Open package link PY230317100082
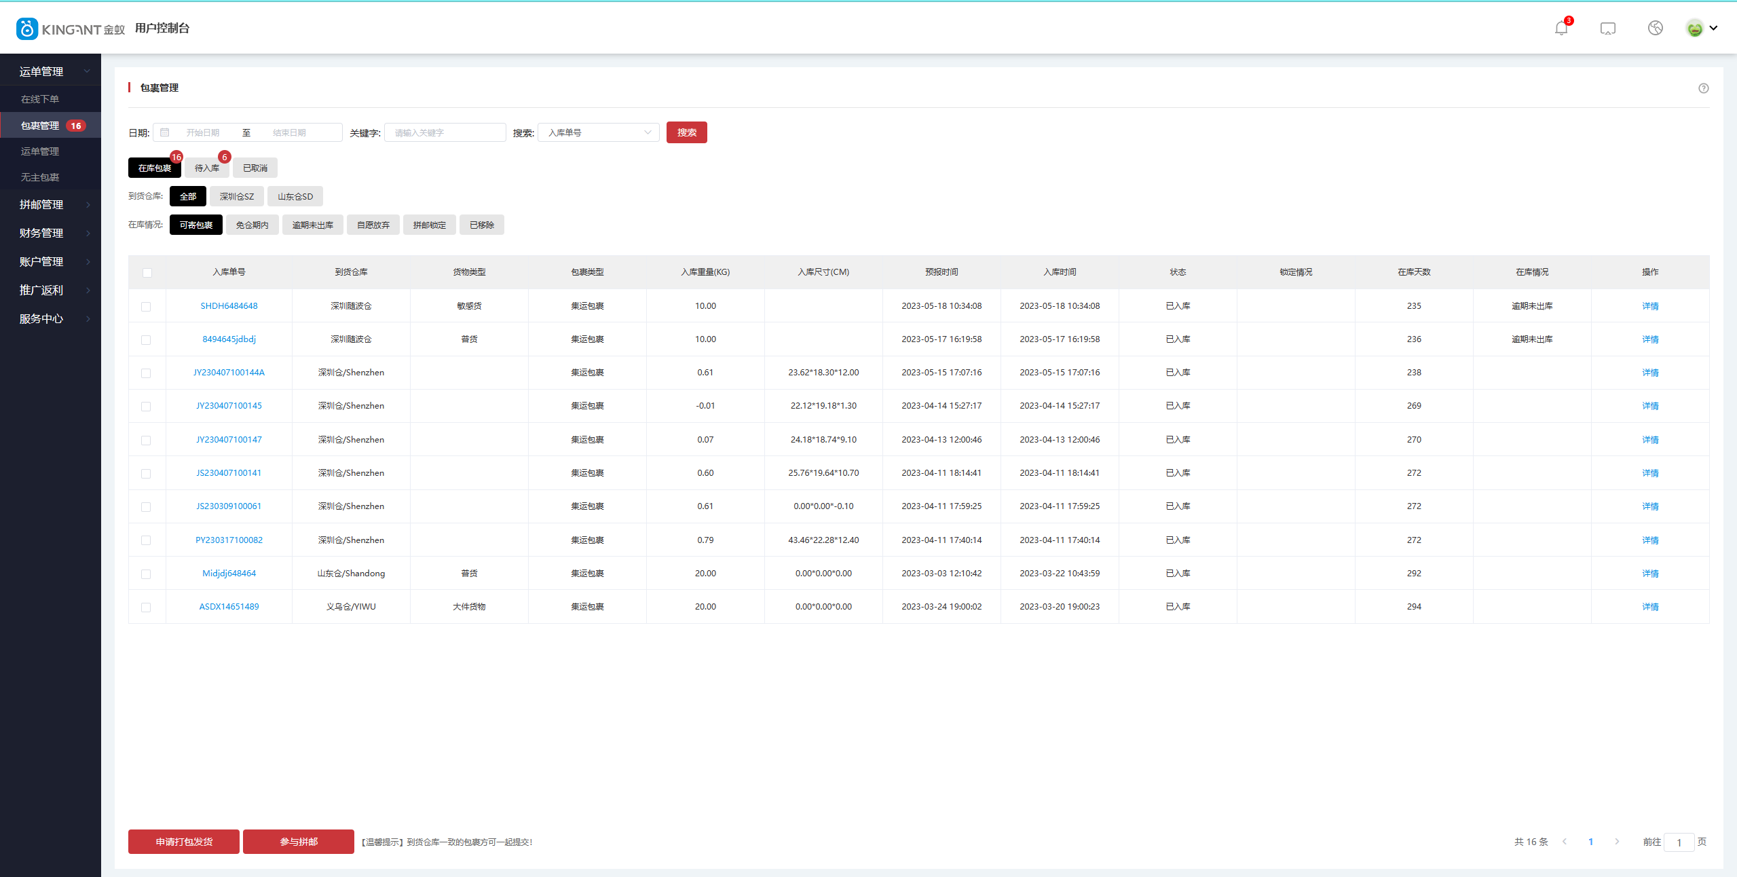 (x=229, y=540)
